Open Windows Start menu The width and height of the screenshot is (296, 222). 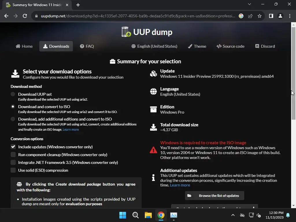[x=123, y=215]
